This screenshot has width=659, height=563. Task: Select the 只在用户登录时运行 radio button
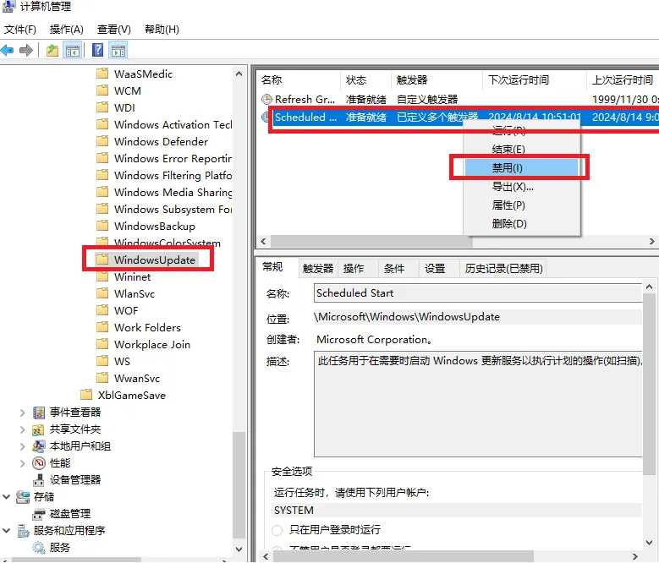[277, 530]
